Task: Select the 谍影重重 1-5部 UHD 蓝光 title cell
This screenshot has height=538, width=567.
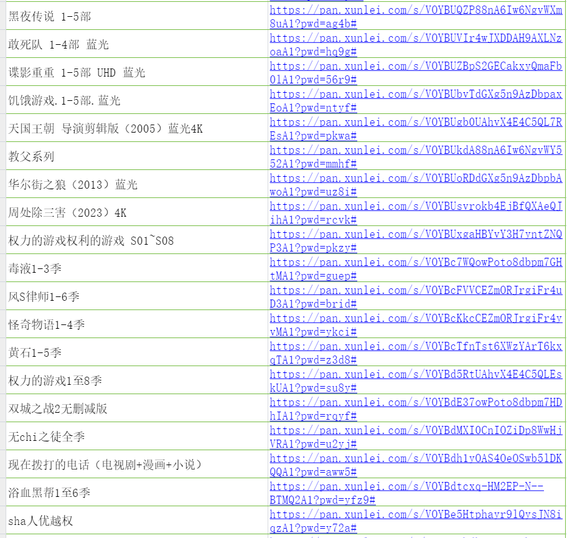Action: pyautogui.click(x=77, y=72)
